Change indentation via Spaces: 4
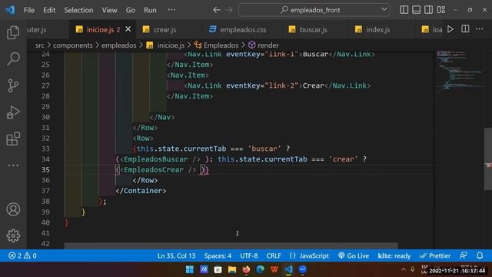Image resolution: width=492 pixels, height=277 pixels. pyautogui.click(x=218, y=255)
